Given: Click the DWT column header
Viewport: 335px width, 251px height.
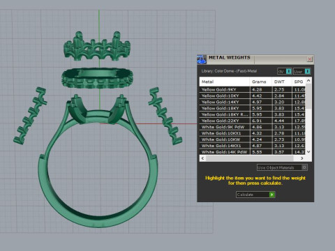Looking at the screenshot, I should tap(282, 82).
